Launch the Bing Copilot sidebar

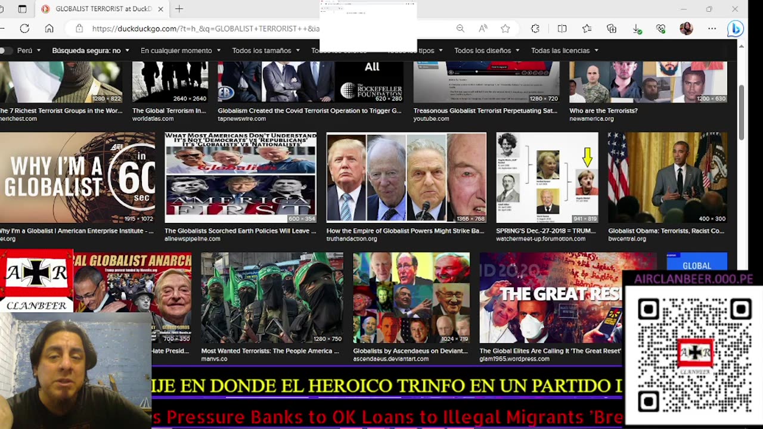736,29
